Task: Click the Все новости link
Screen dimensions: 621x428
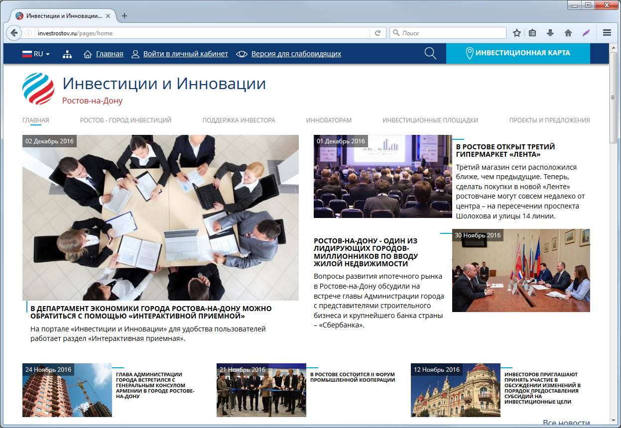Action: tap(566, 423)
